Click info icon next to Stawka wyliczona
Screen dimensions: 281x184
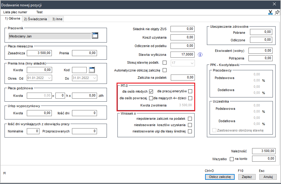coord(200,55)
